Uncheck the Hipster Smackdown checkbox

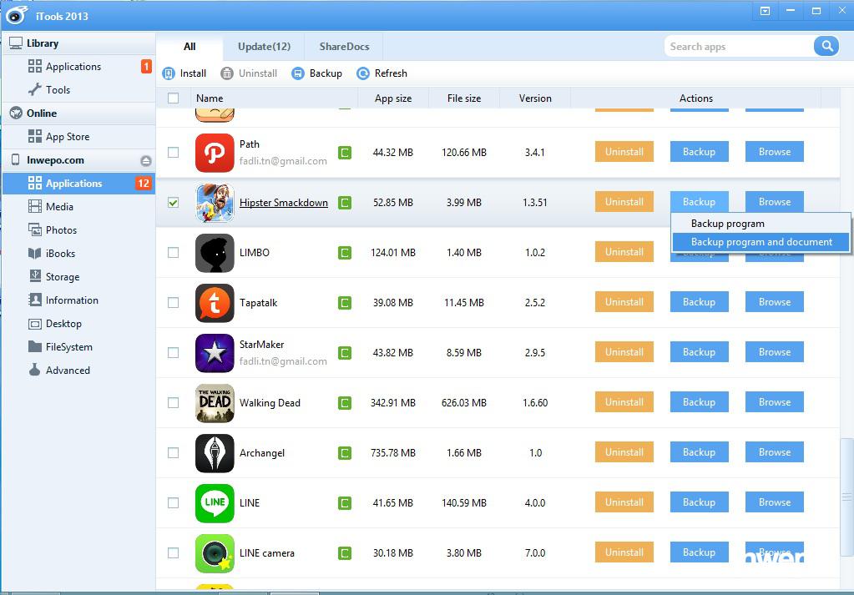pos(173,203)
